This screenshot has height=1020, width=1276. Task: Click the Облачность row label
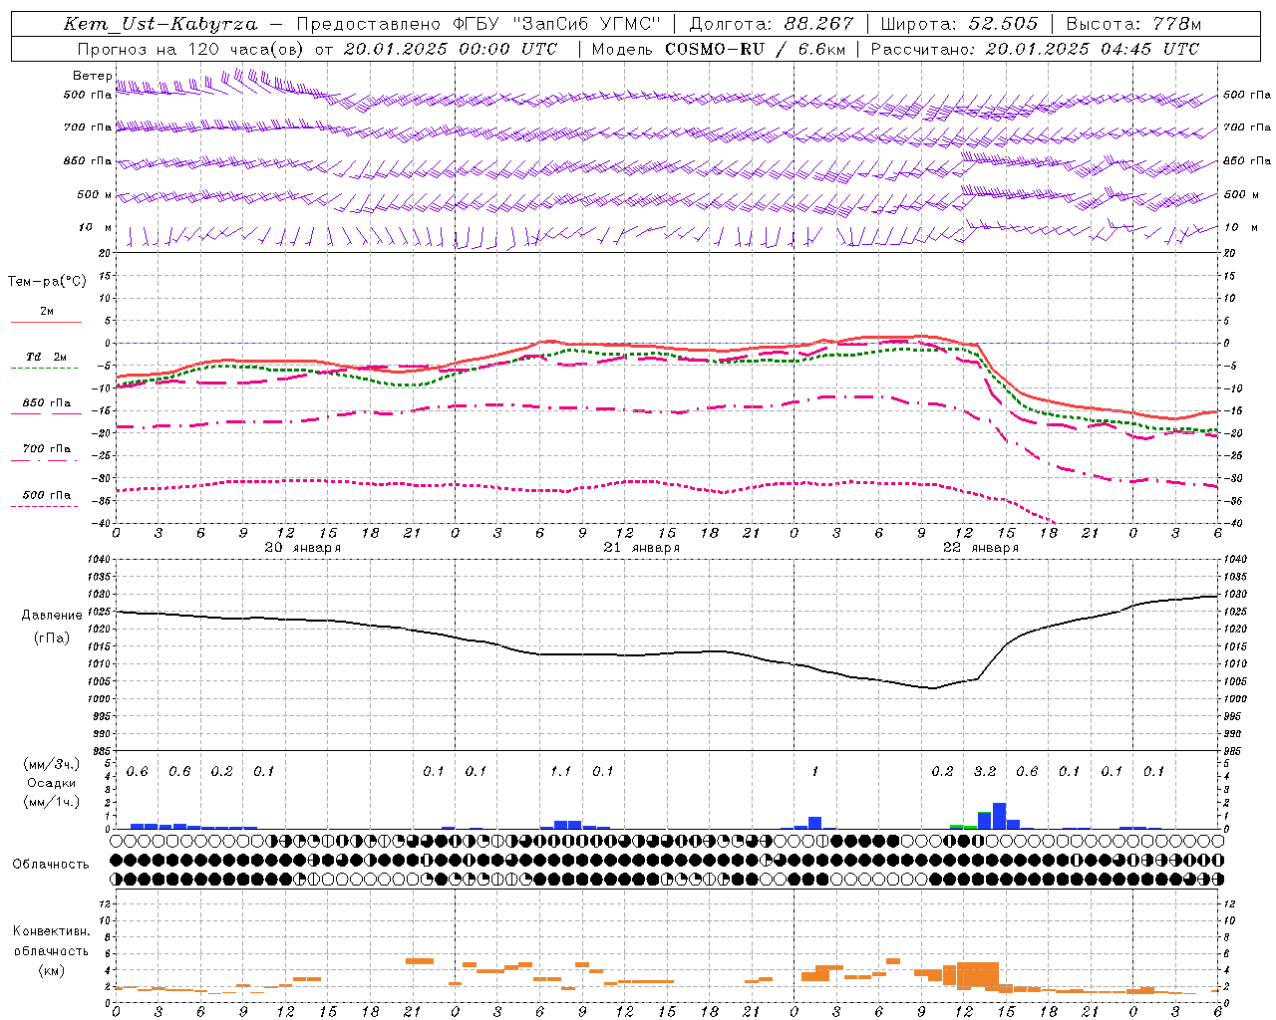(51, 865)
